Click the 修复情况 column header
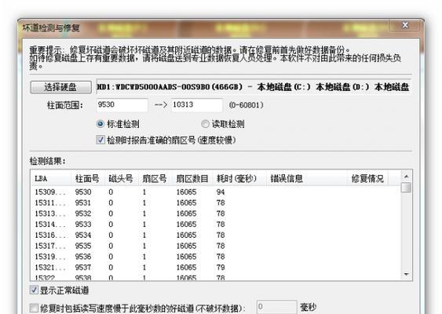Screen dimensions: 442x314 (x=367, y=178)
